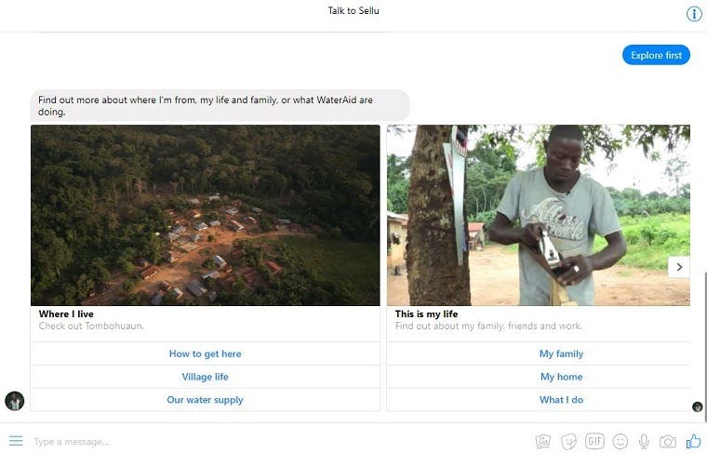Click the aerial village photo thumbnail
Viewport: 707px width, 454px height.
205,215
